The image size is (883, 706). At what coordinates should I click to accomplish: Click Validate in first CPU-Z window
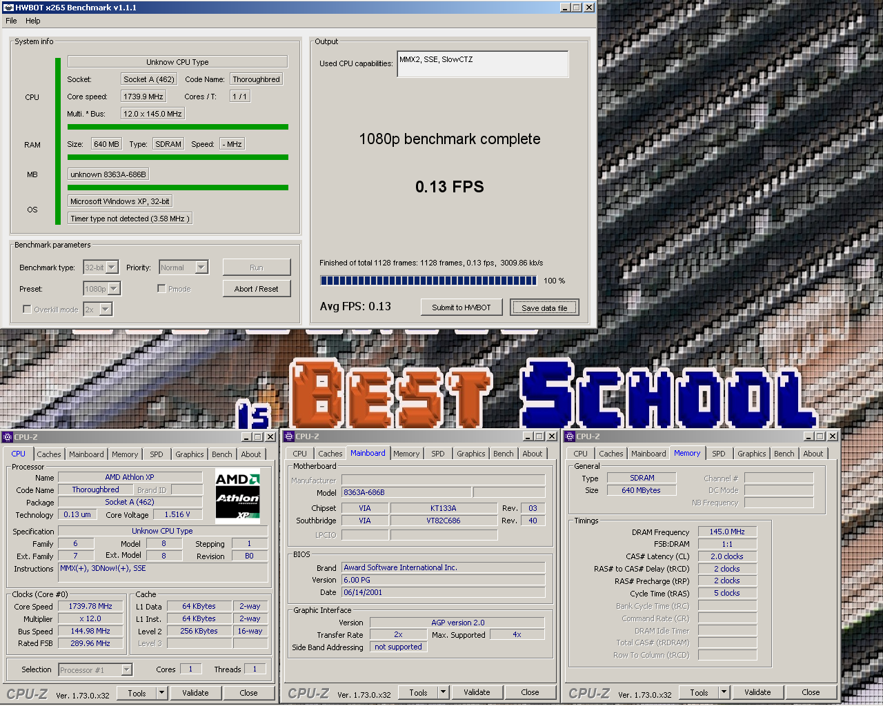coord(195,693)
